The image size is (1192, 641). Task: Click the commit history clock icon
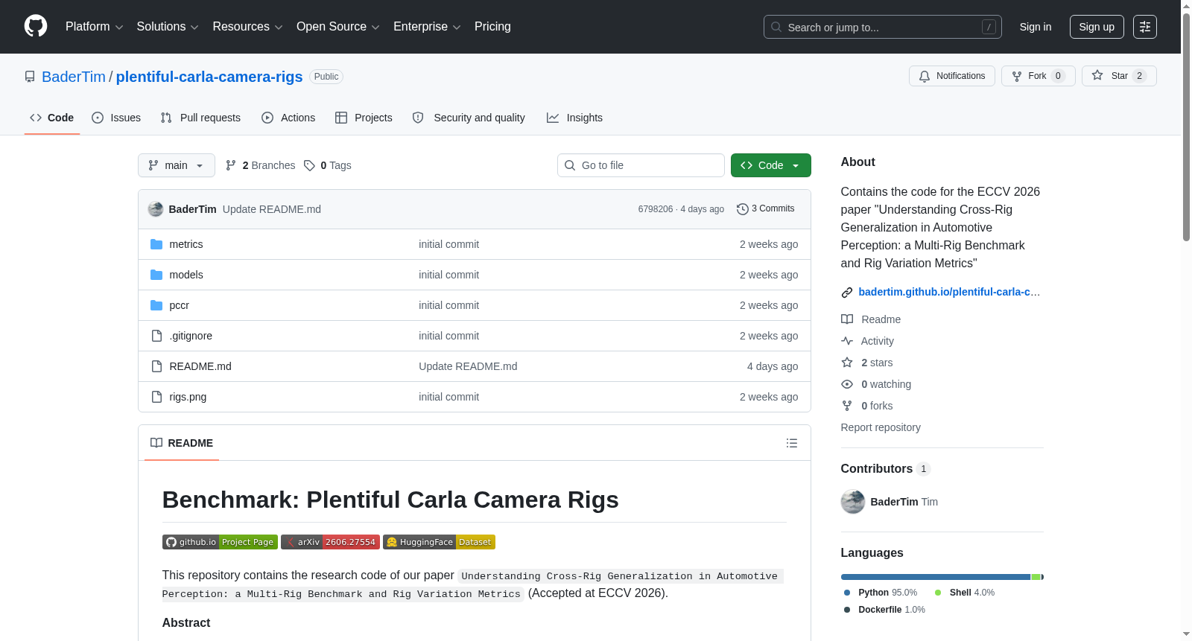point(742,209)
